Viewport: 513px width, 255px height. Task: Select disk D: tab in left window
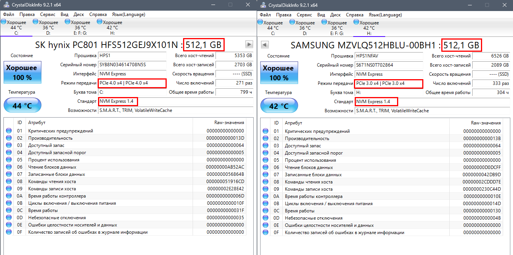(48, 28)
